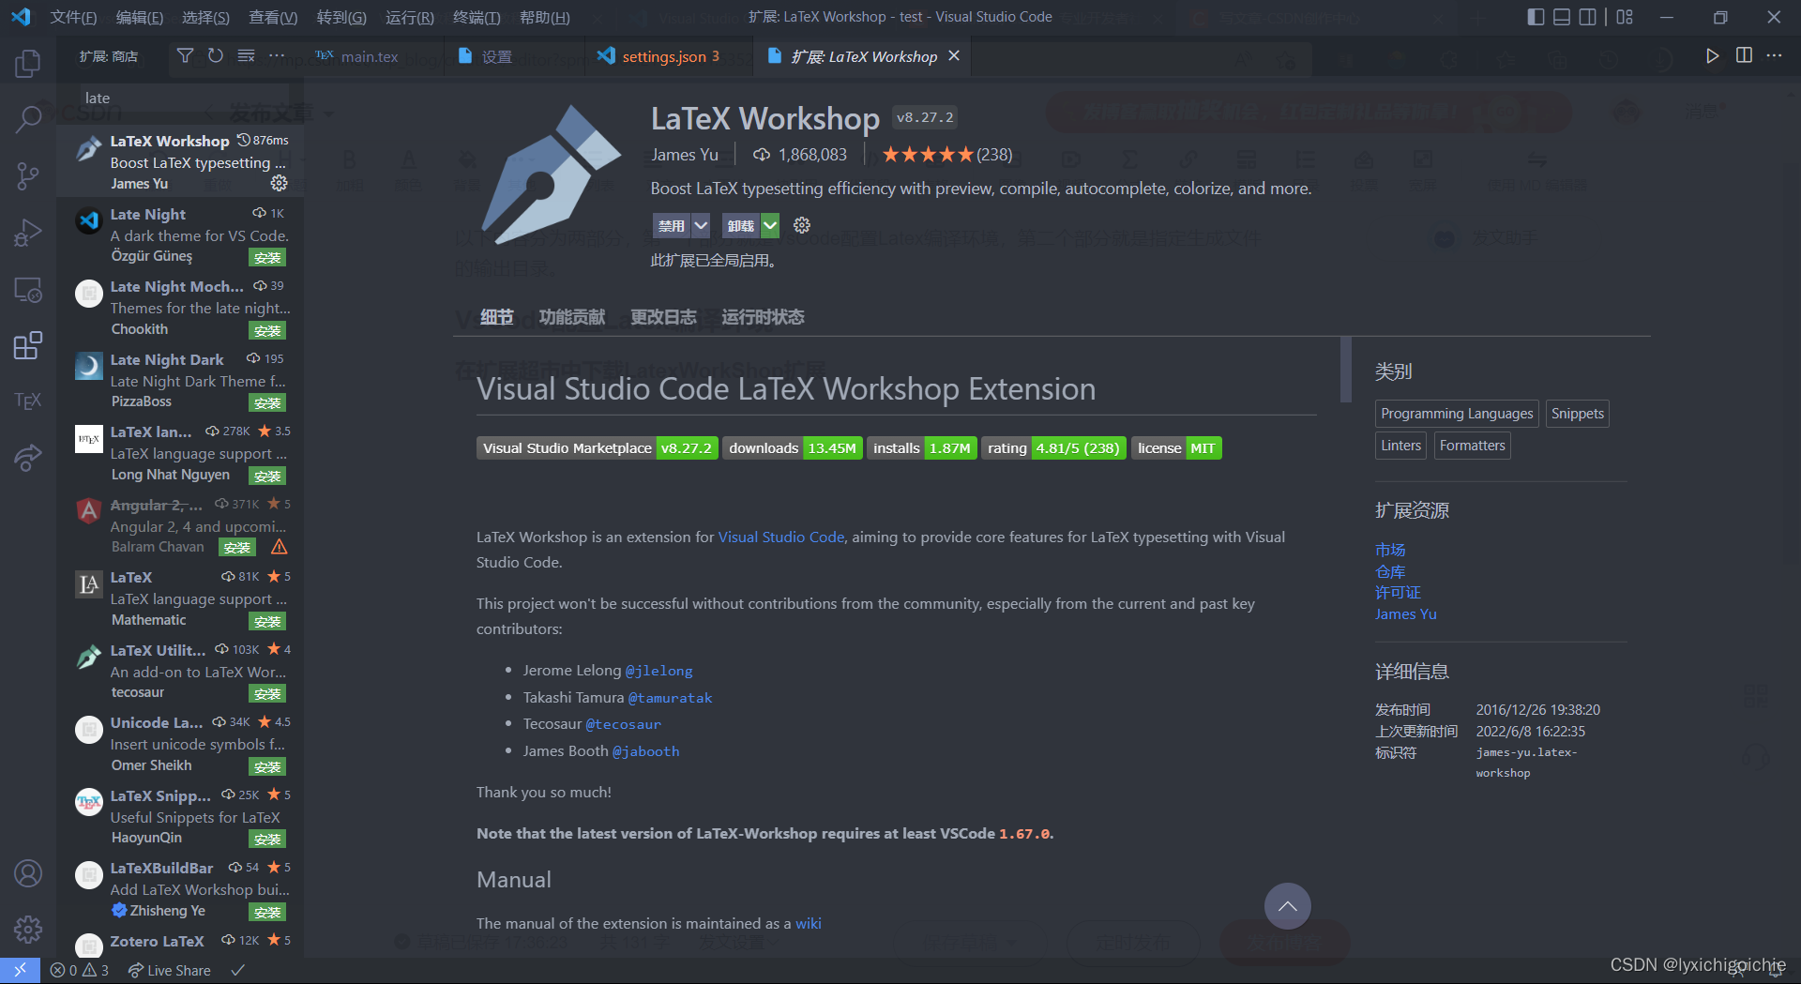Click remote window indicator in status bar

click(x=20, y=971)
